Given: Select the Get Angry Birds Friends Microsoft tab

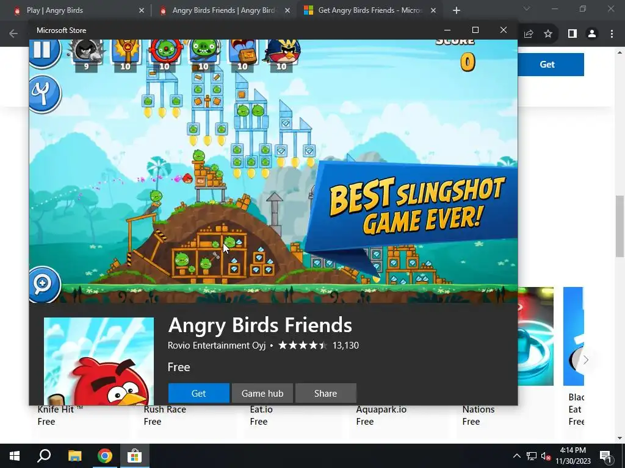Looking at the screenshot, I should coord(369,10).
